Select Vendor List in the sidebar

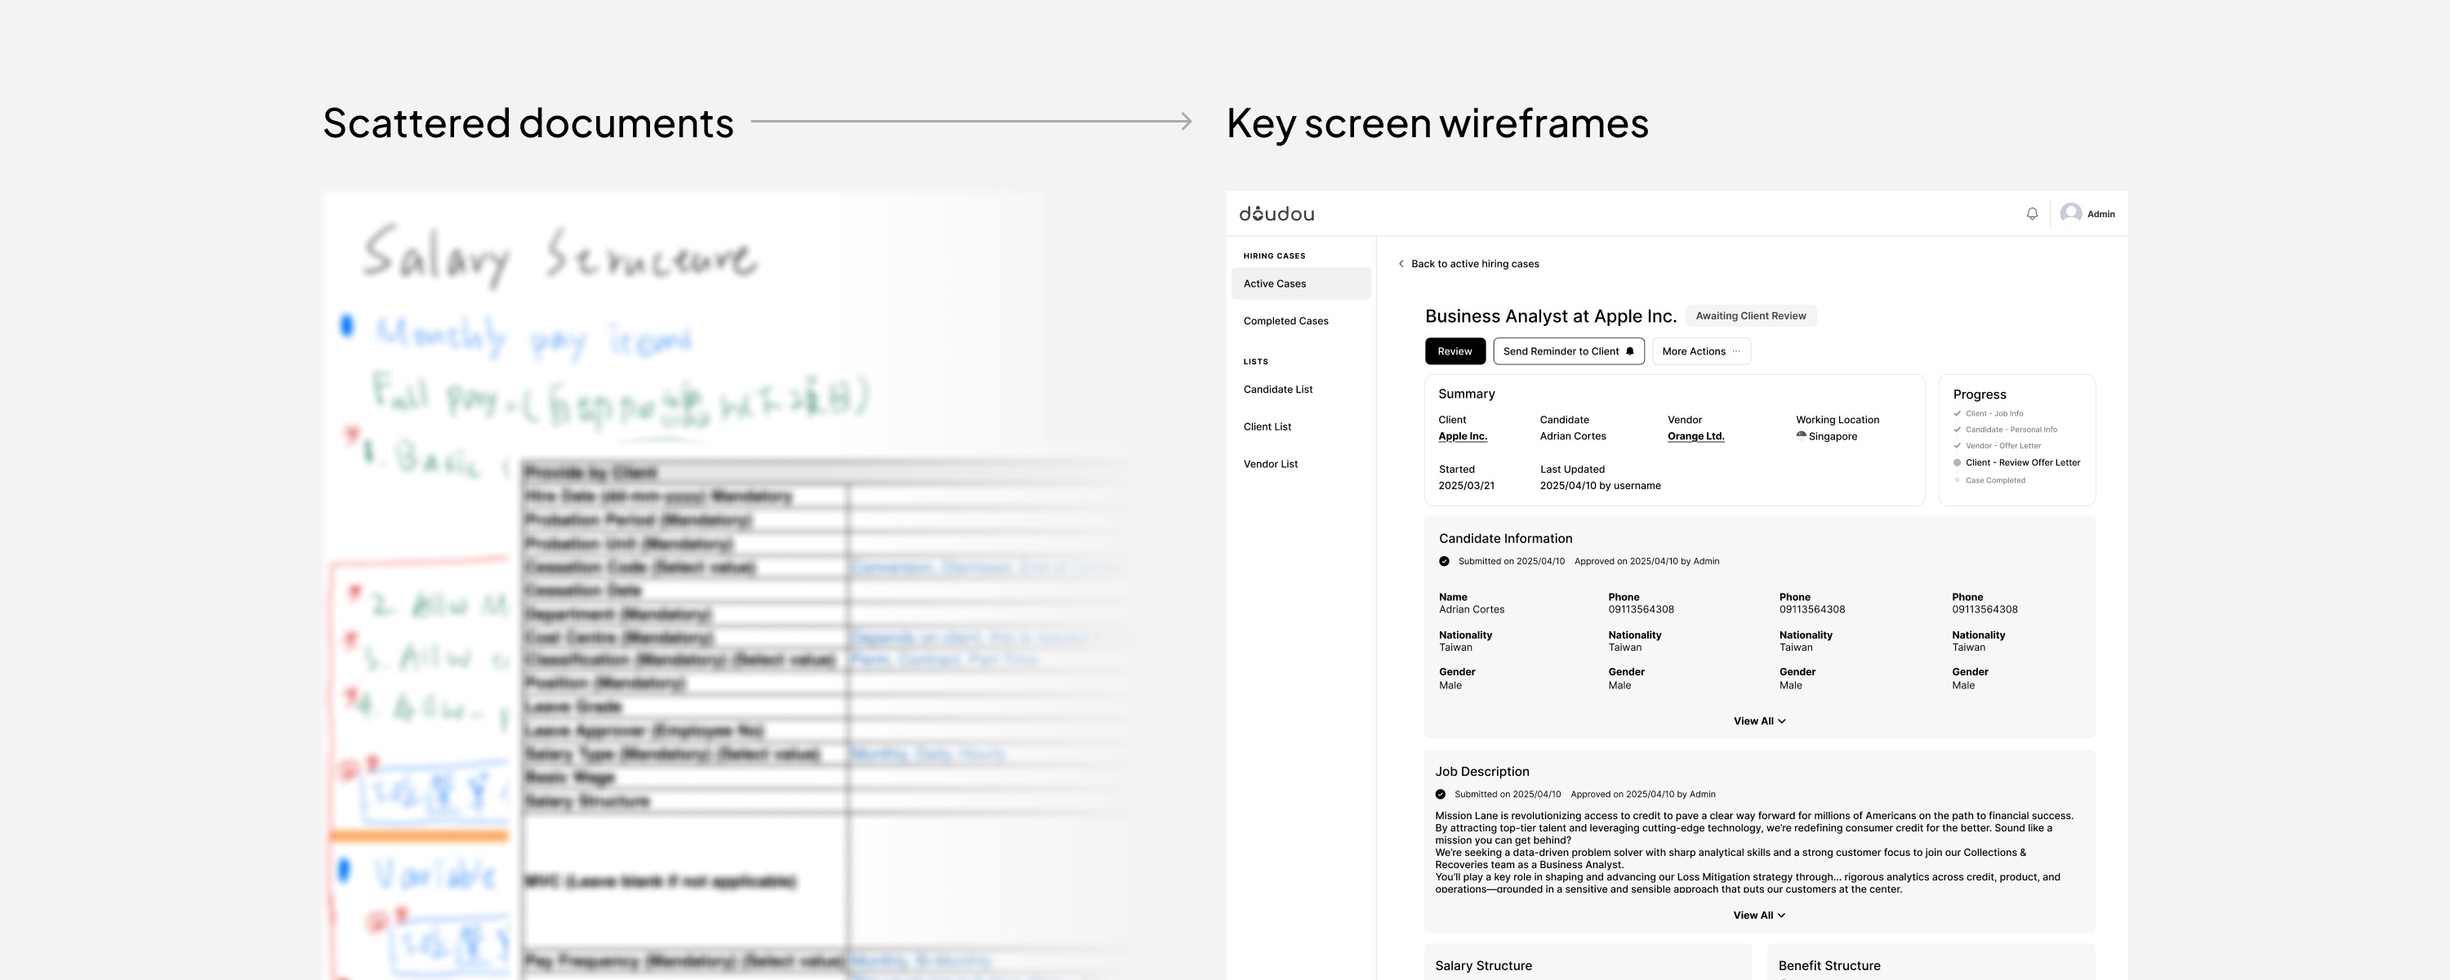[x=1271, y=465]
